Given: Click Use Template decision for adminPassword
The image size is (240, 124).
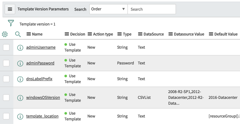Looking at the screenshot, I should click(73, 63).
